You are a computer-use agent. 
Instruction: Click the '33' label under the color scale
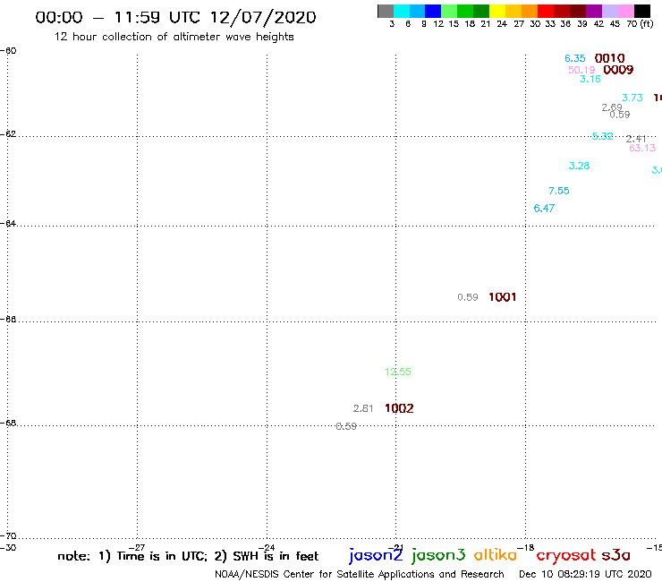[x=549, y=24]
